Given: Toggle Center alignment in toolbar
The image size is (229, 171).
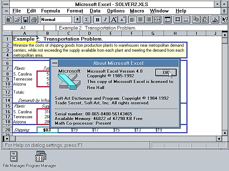Looking at the screenshot, I should [140, 20].
